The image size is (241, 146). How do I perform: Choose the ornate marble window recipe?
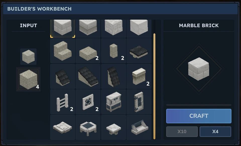pyautogui.click(x=88, y=102)
